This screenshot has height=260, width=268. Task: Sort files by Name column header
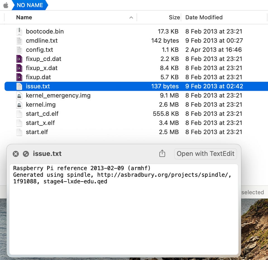[x=24, y=17]
